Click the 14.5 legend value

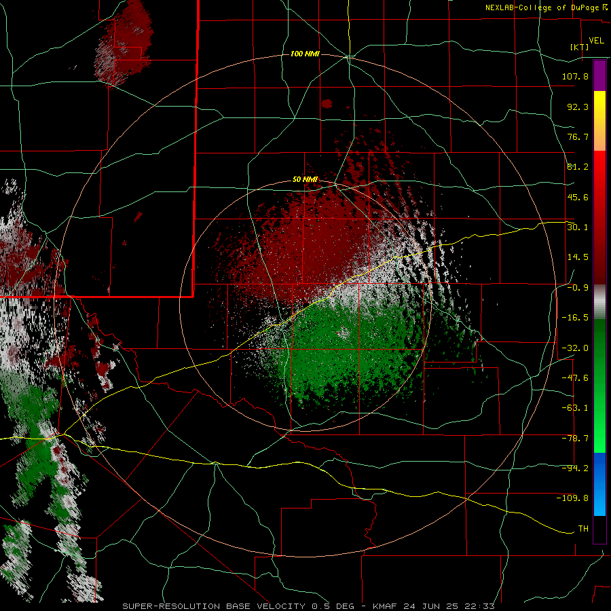(578, 257)
